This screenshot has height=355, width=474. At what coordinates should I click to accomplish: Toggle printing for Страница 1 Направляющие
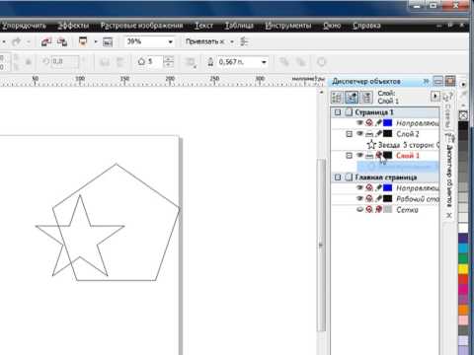[x=369, y=123]
